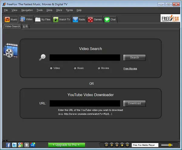Image resolution: width=182 pixels, height=150 pixels.
Task: Open the Tools menu
Action: [39, 10]
